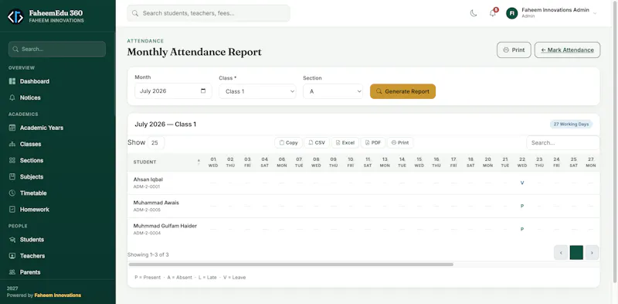This screenshot has height=304, width=618.
Task: Change Show 25 entries selector
Action: 156,142
